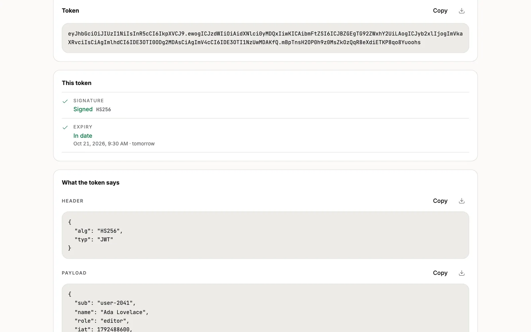Click the "name": "Ada Lovelace" payload line
This screenshot has width=531, height=332.
click(112, 312)
